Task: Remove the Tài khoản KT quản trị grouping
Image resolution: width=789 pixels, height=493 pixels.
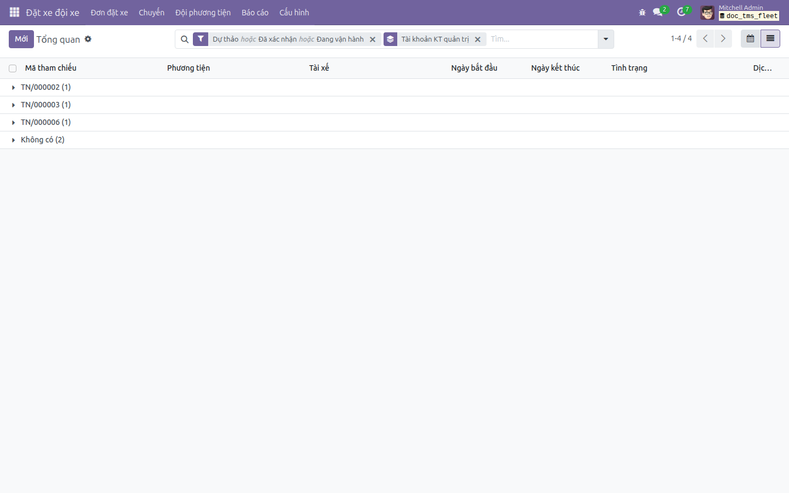Action: pyautogui.click(x=478, y=39)
